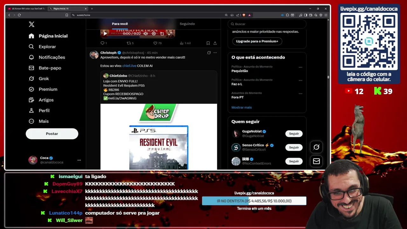Focus the Buscar search field
Image resolution: width=407 pixels, height=229 pixels.
pyautogui.click(x=267, y=24)
